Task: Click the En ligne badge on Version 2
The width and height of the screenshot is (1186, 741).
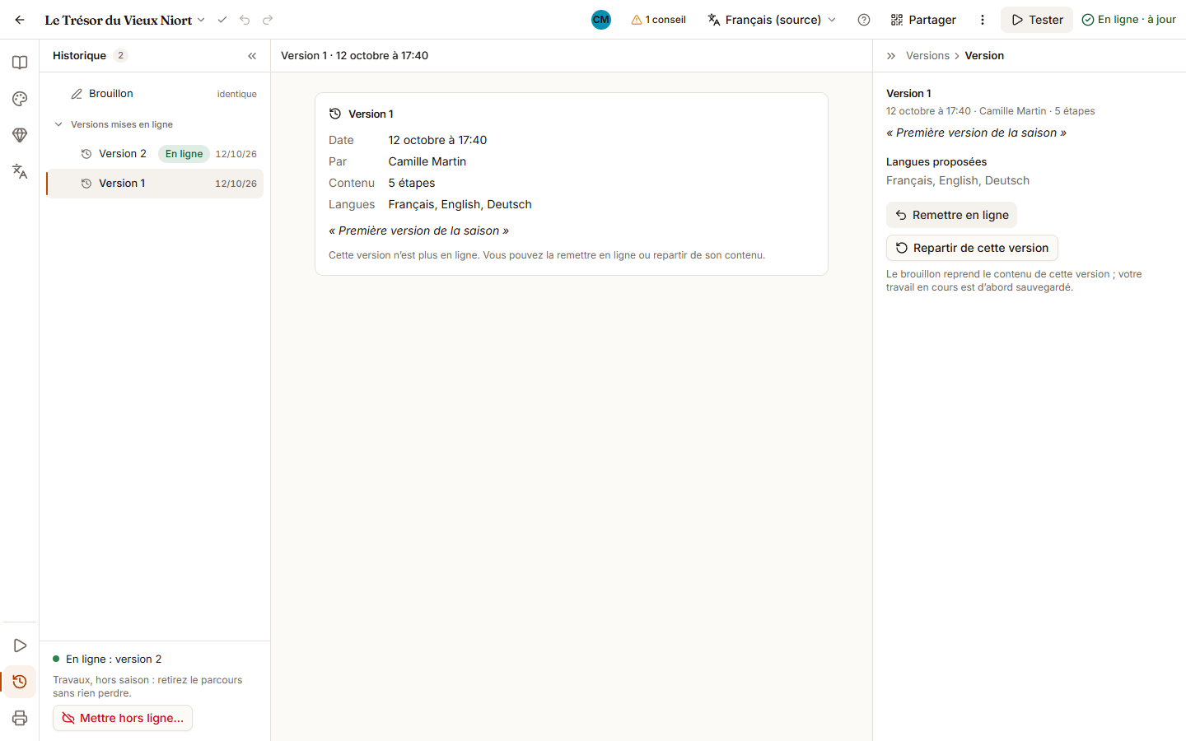Action: click(184, 154)
